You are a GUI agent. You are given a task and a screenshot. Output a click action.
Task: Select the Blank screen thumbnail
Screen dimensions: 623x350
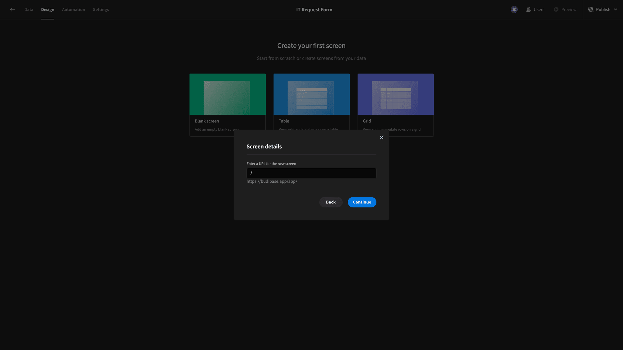click(x=227, y=94)
